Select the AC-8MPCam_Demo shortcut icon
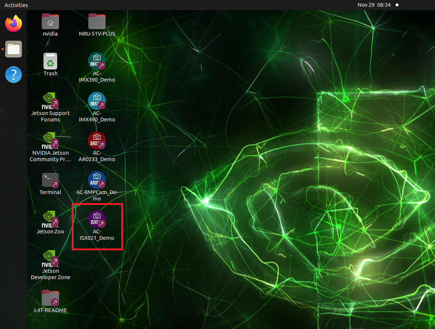 97,180
